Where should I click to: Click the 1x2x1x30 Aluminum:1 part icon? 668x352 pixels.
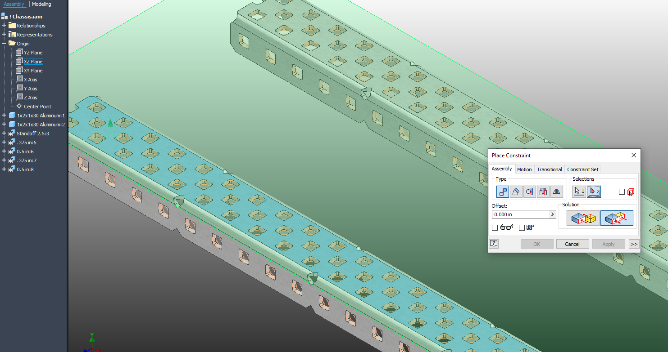pos(12,116)
